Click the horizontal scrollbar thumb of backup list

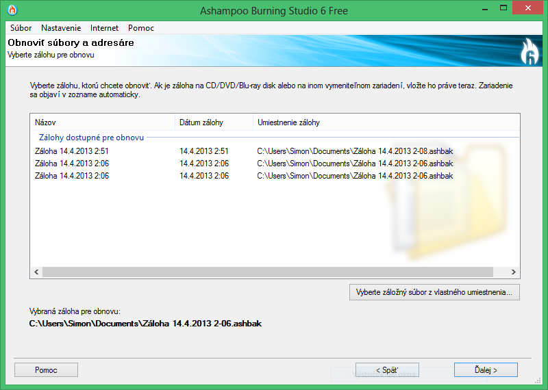pos(268,272)
